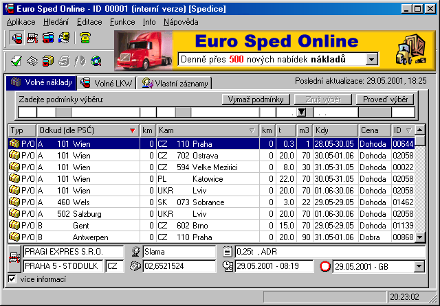Toggle the 'více informací' checkbox
This screenshot has height=306, width=440.
[12, 279]
